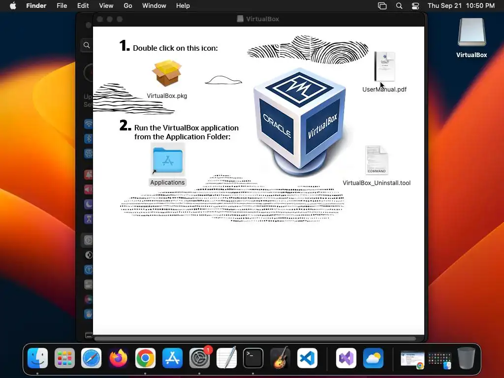Screen dimensions: 504x378
Task: Open Spotlight search in the menu bar
Action: click(x=399, y=6)
